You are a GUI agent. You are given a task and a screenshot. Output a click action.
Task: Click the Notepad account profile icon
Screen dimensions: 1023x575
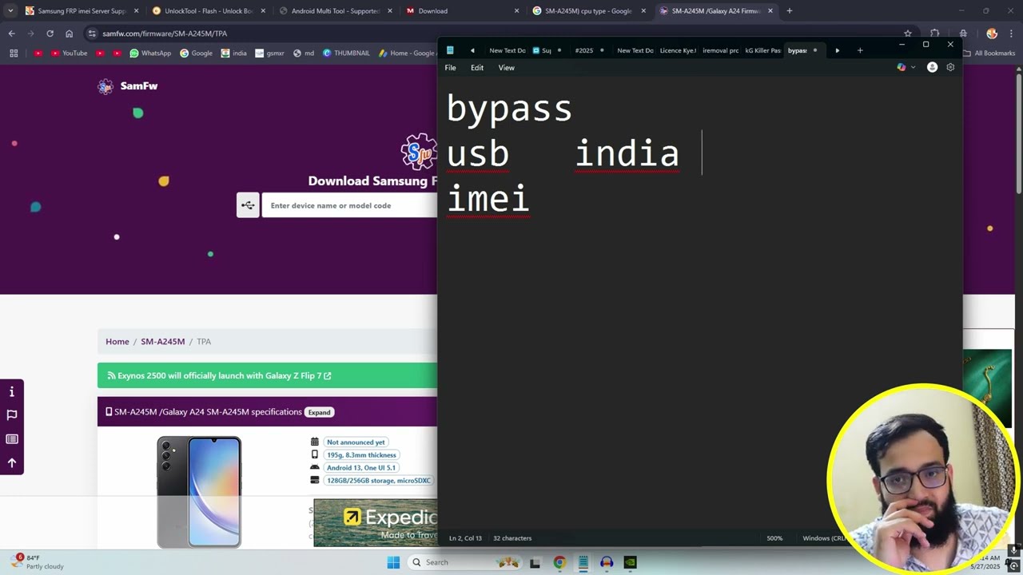coord(932,68)
